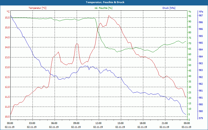Click the '14,5' temperature axis value

point(8,37)
